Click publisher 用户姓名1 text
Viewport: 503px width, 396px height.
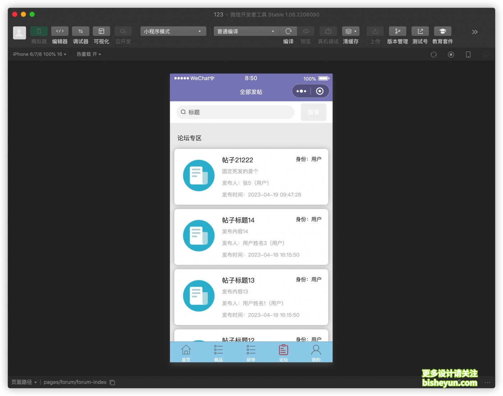click(x=253, y=303)
